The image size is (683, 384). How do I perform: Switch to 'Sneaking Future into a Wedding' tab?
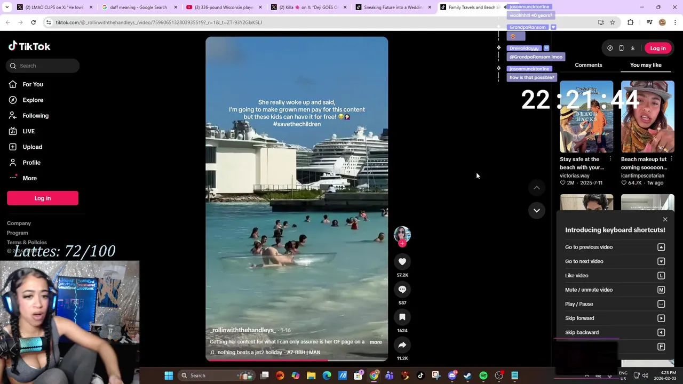393,7
